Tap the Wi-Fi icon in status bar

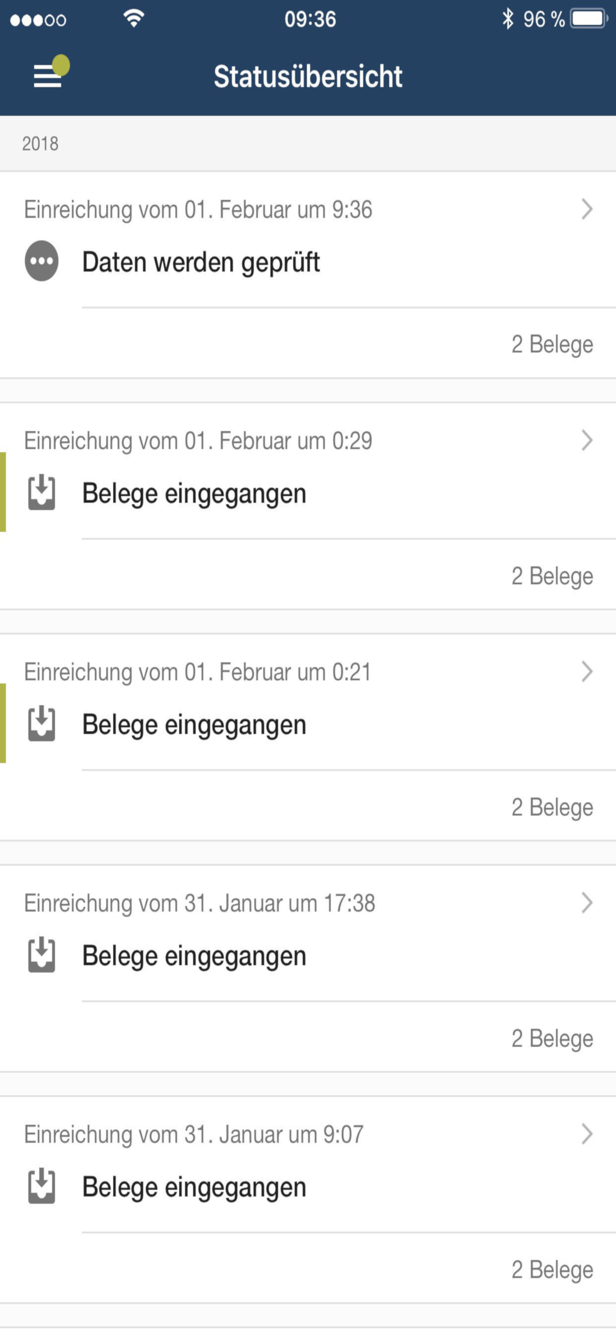(x=133, y=19)
